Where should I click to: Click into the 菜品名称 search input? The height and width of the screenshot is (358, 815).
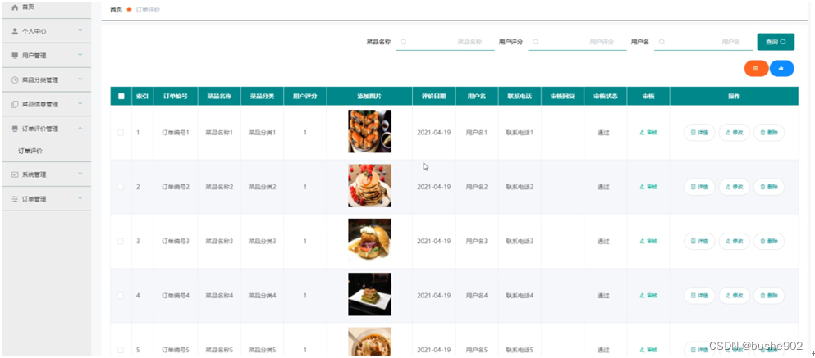[446, 42]
